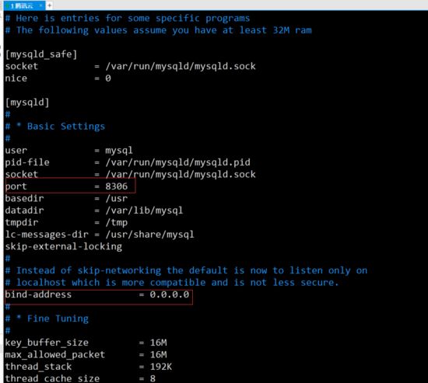
Task: Click bind-address value 0.0.0.0
Action: (169, 294)
